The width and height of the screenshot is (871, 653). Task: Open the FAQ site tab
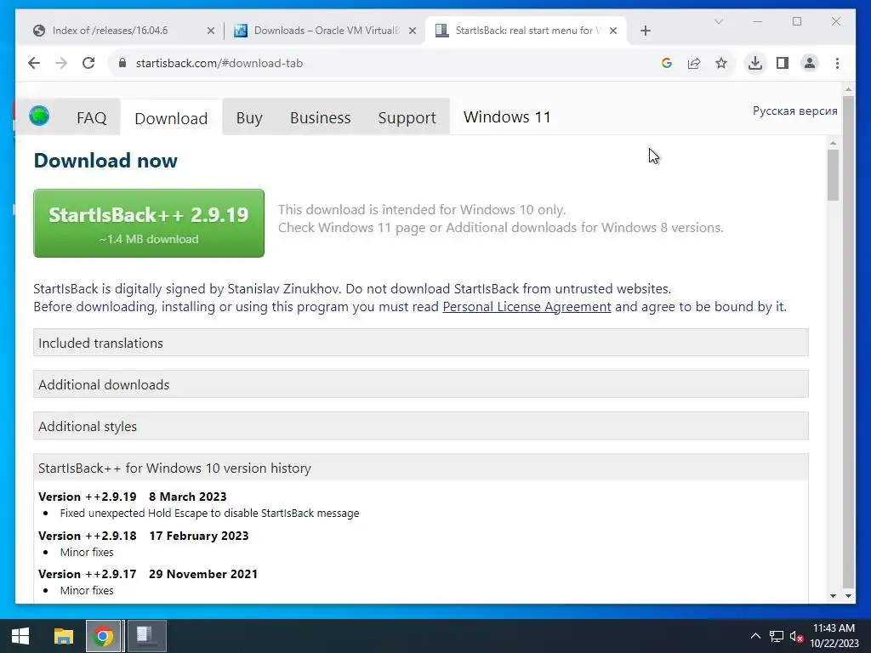tap(92, 117)
